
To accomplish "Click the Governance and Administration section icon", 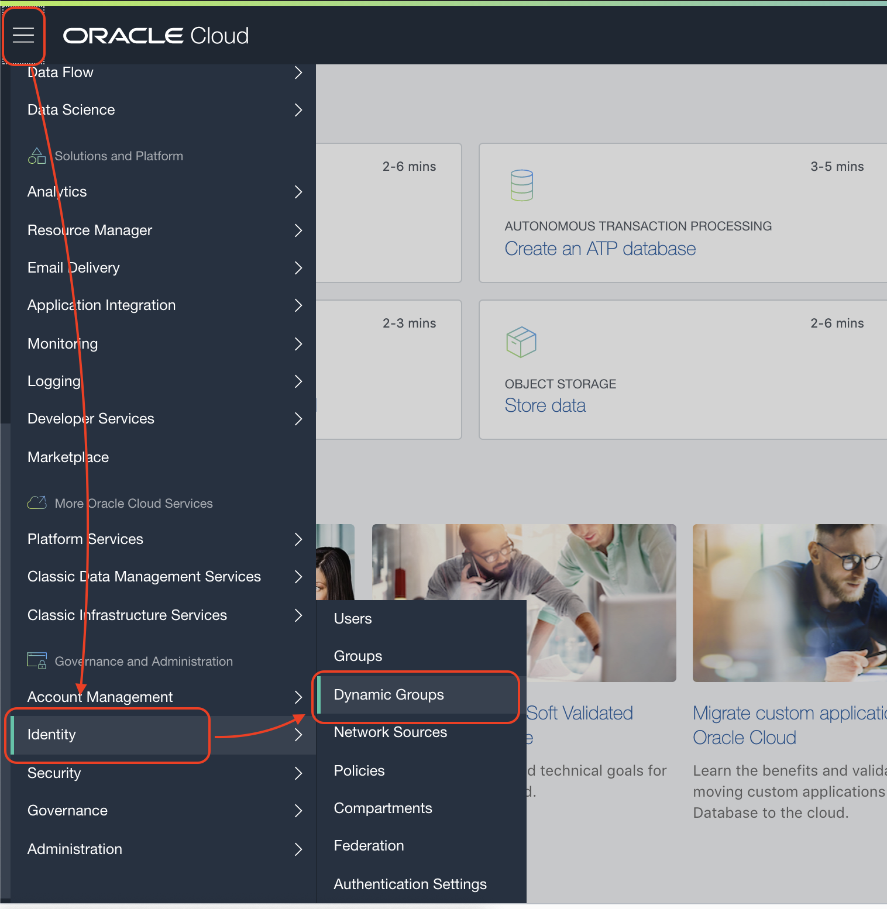I will point(37,661).
